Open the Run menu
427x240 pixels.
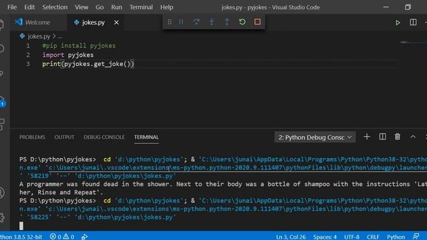pos(117,7)
